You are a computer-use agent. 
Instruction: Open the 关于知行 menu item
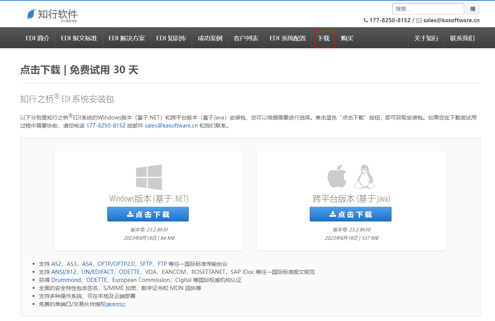[426, 38]
